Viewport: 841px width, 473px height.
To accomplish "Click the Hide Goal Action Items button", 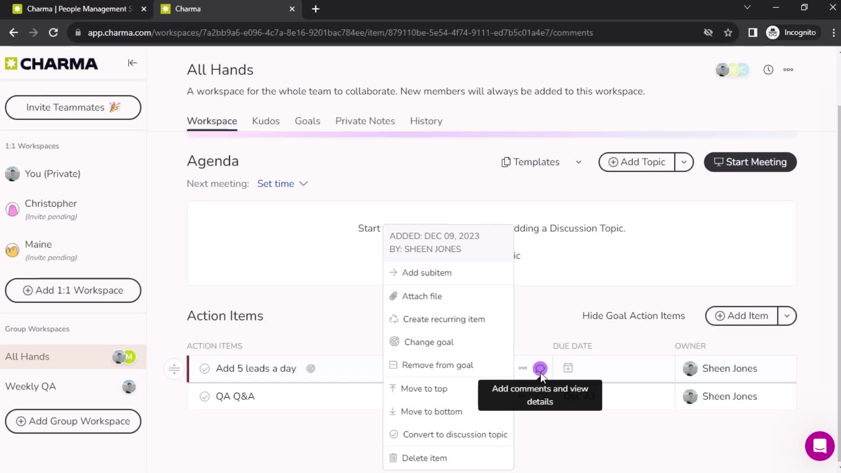I will [634, 315].
